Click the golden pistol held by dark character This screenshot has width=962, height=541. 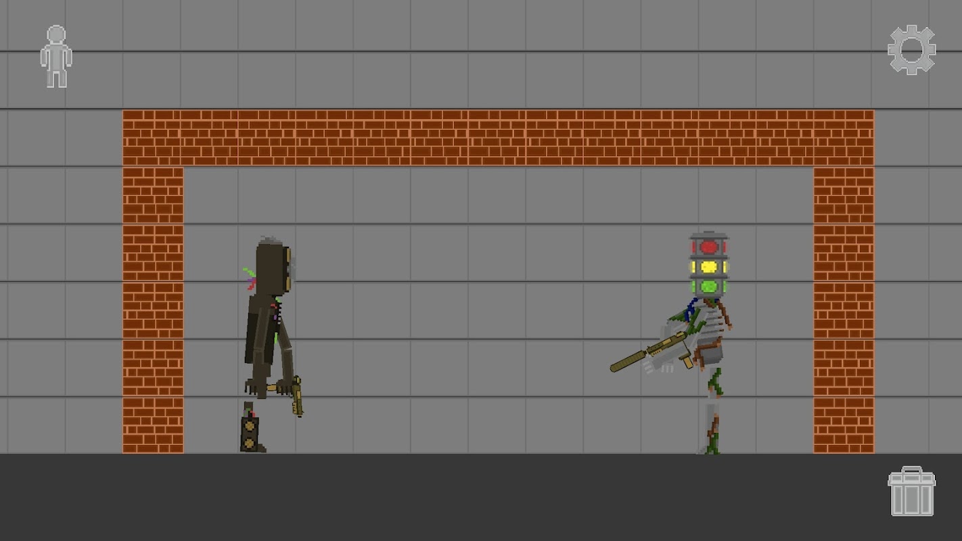click(297, 396)
